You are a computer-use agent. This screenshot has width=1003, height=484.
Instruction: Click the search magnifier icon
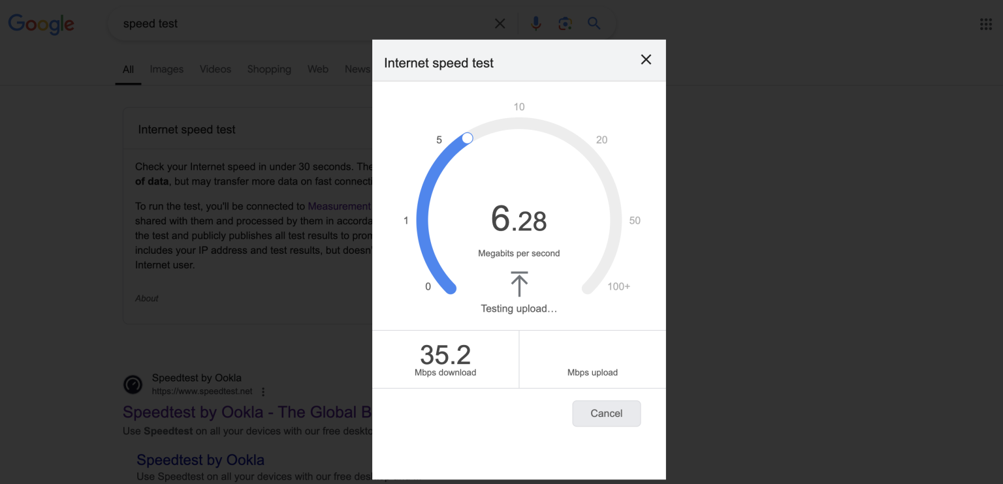pos(593,23)
